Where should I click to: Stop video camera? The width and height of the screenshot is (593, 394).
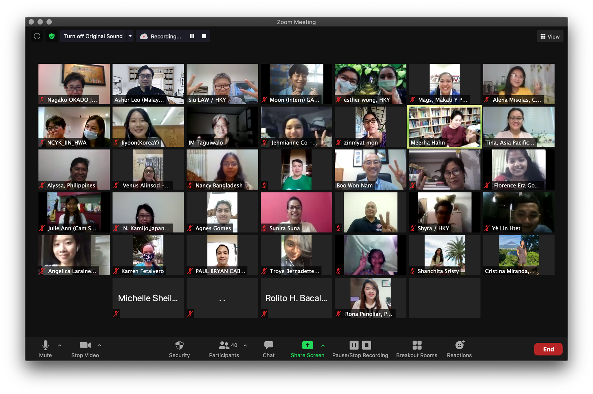coord(85,349)
